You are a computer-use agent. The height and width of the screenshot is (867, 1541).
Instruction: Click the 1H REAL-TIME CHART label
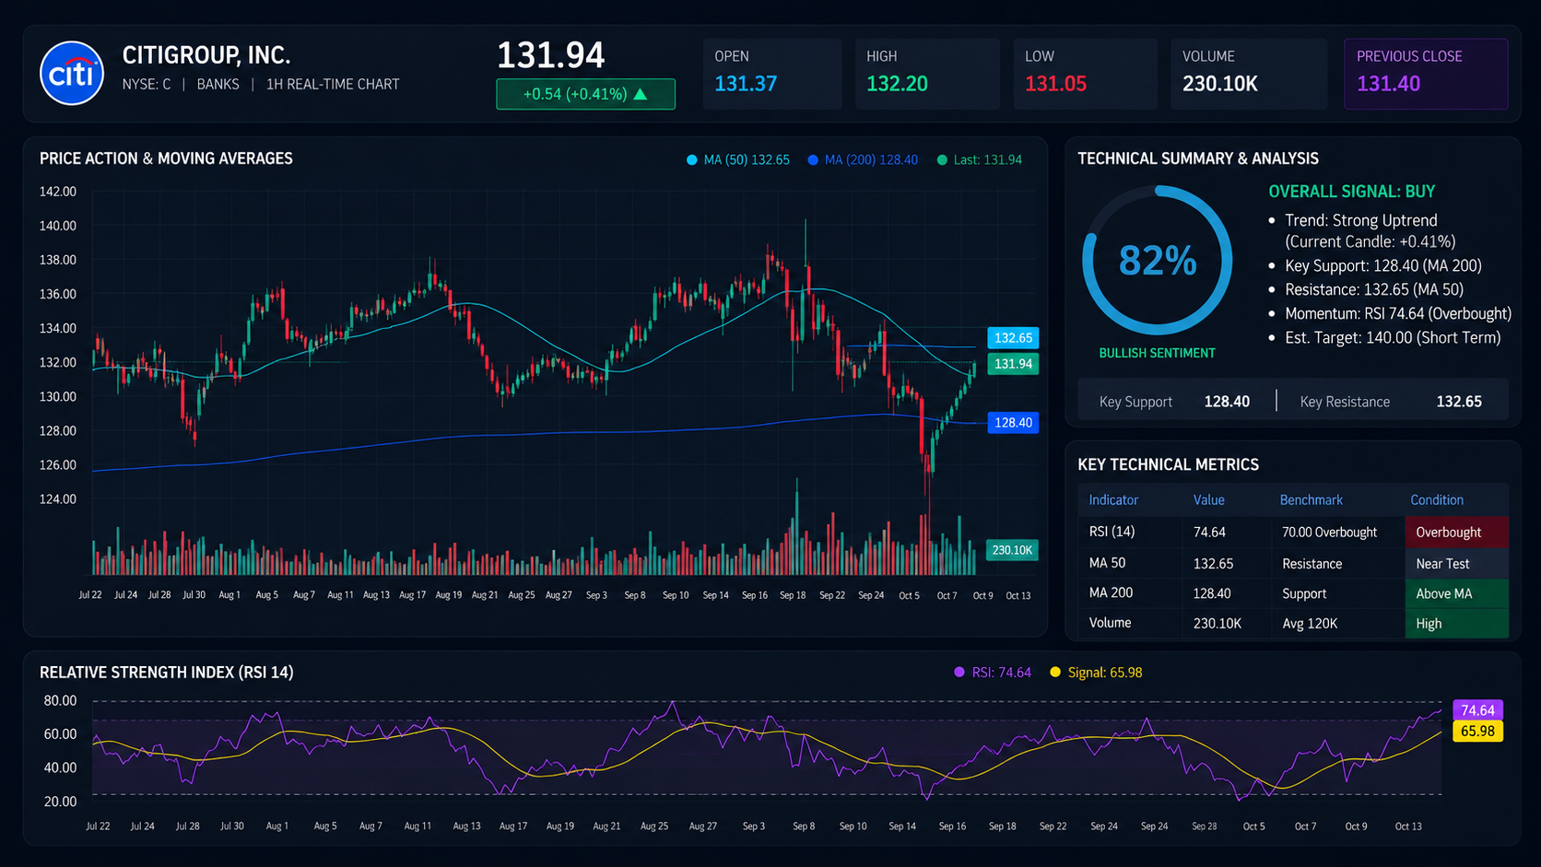pos(333,85)
